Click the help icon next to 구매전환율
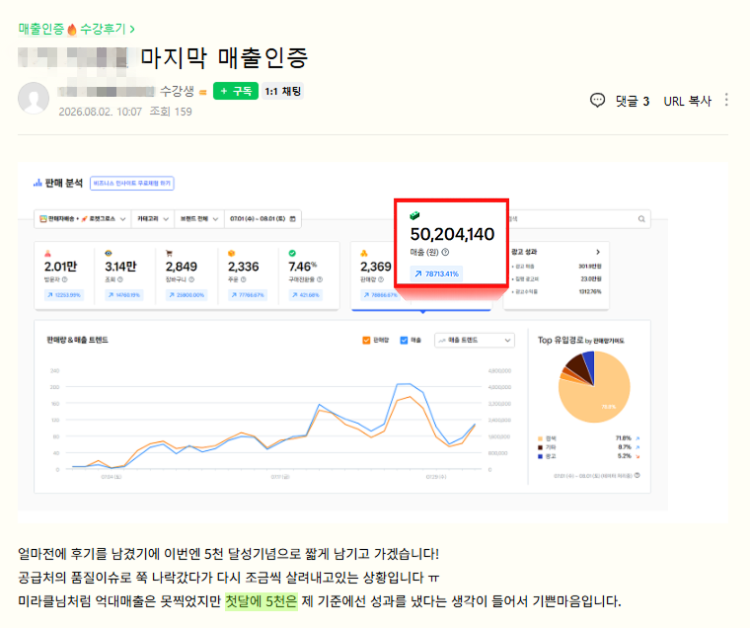Image resolution: width=750 pixels, height=628 pixels. (x=320, y=279)
